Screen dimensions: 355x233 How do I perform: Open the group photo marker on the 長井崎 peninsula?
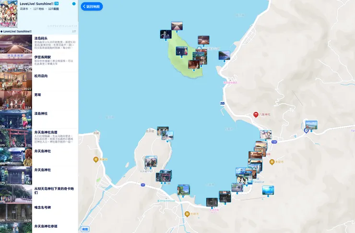tap(151, 161)
